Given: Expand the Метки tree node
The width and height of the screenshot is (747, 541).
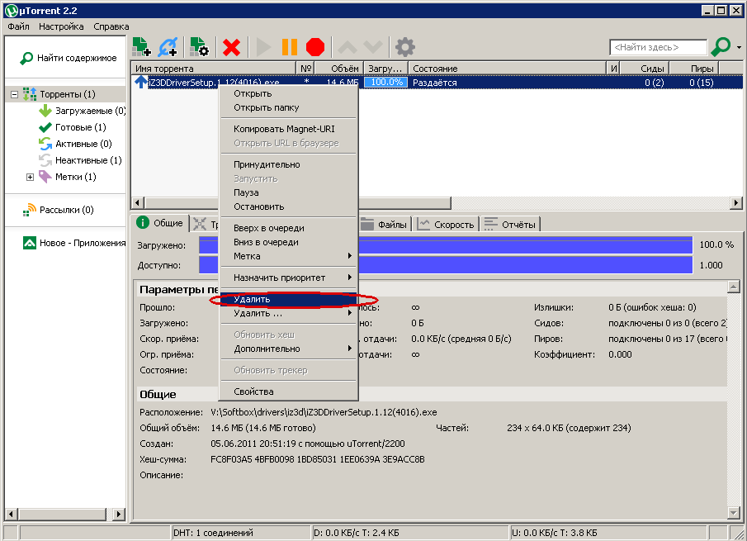Looking at the screenshot, I should (x=31, y=177).
